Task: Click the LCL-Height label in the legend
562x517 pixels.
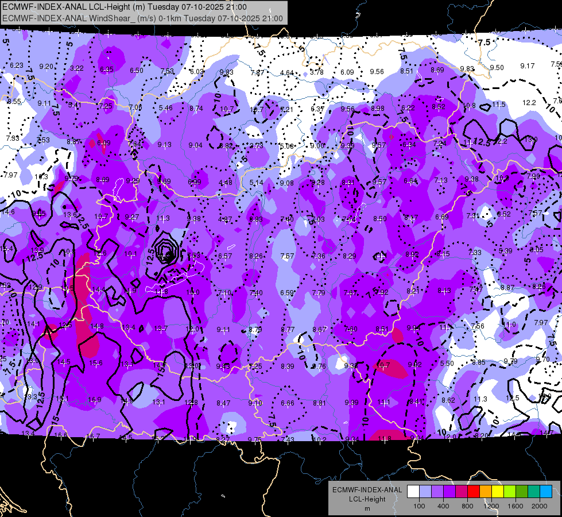Action: pyautogui.click(x=367, y=499)
